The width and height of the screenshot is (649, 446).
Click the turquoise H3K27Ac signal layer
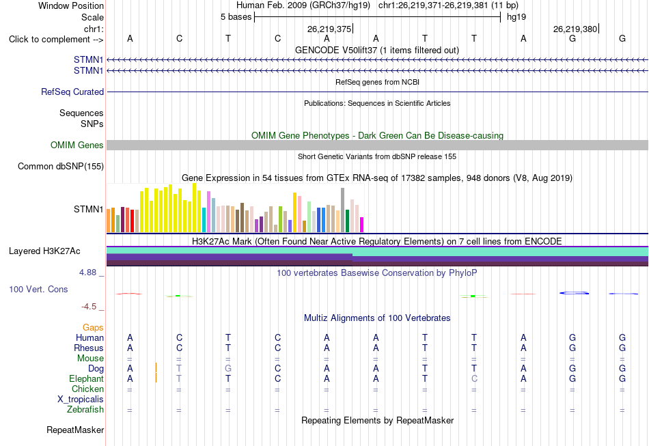point(378,251)
